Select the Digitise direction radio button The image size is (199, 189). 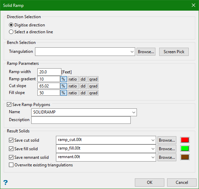pos(11,25)
